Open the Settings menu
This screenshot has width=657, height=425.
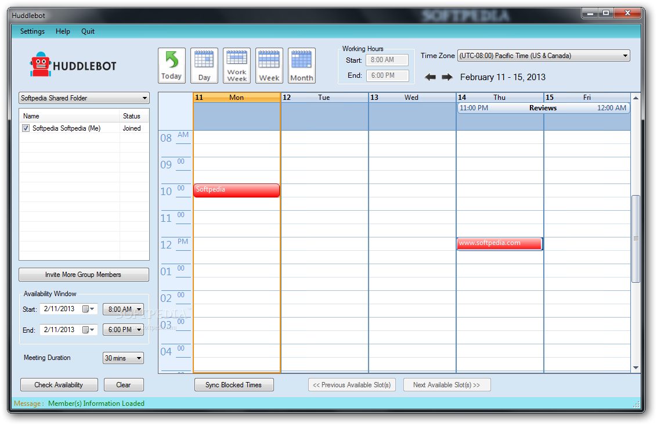[x=33, y=31]
